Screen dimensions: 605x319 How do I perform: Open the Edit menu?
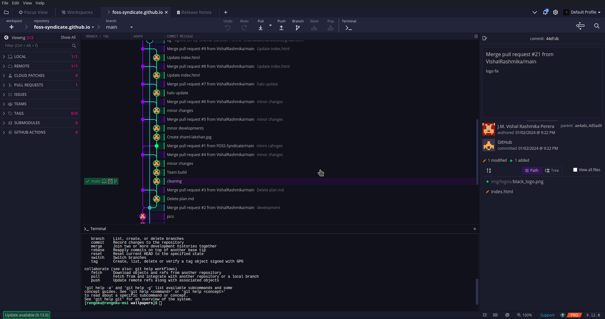[15, 3]
